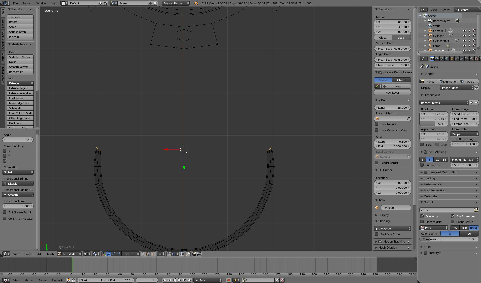
Task: Click the New Layer grease pencil button
Action: coord(392,92)
